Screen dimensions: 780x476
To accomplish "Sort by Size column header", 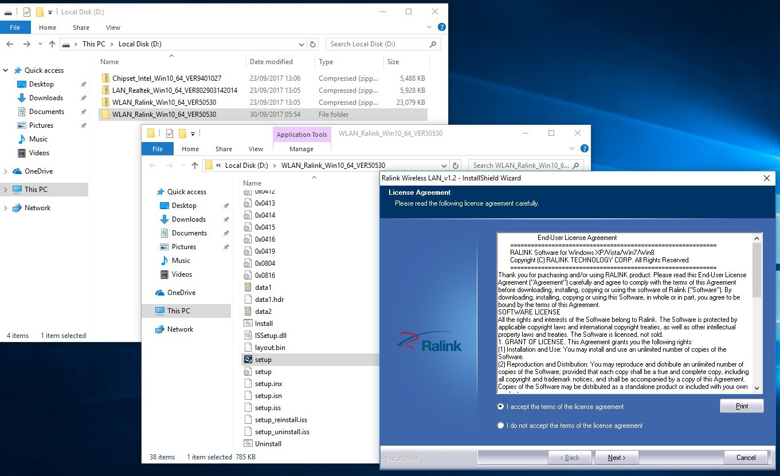I will pos(393,62).
